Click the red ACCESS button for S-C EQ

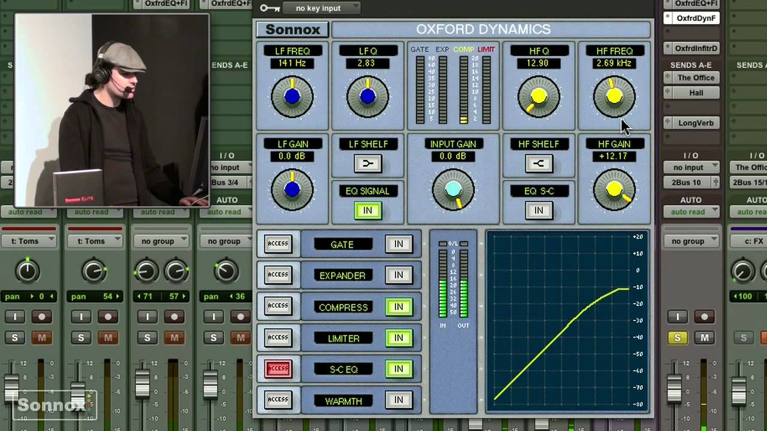tap(278, 369)
